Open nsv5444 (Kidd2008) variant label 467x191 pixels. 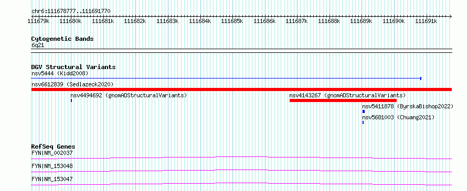60,73
